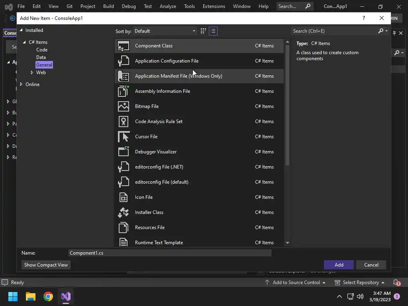The width and height of the screenshot is (408, 306).
Task: Open the Select Repository dropdown
Action: point(359,282)
